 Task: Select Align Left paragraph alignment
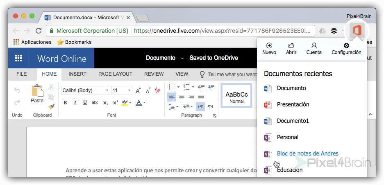click(x=172, y=97)
